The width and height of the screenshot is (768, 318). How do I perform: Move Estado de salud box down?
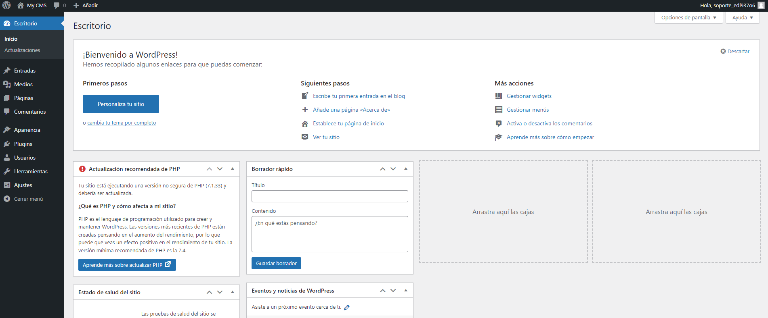point(220,292)
